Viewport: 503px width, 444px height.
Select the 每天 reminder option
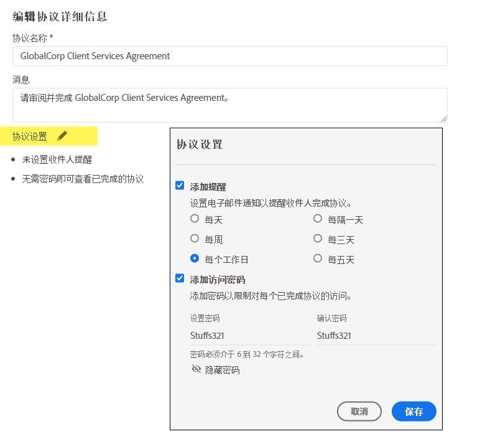click(195, 219)
